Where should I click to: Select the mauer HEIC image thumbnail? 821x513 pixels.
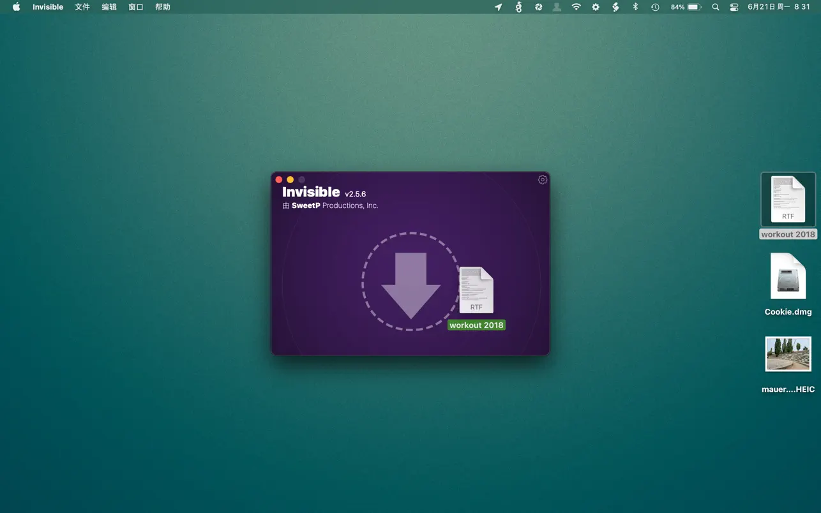(788, 354)
